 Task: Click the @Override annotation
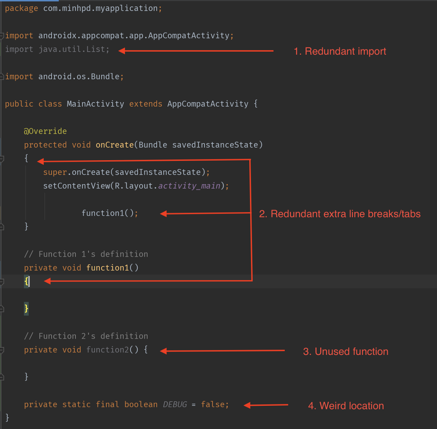(45, 131)
